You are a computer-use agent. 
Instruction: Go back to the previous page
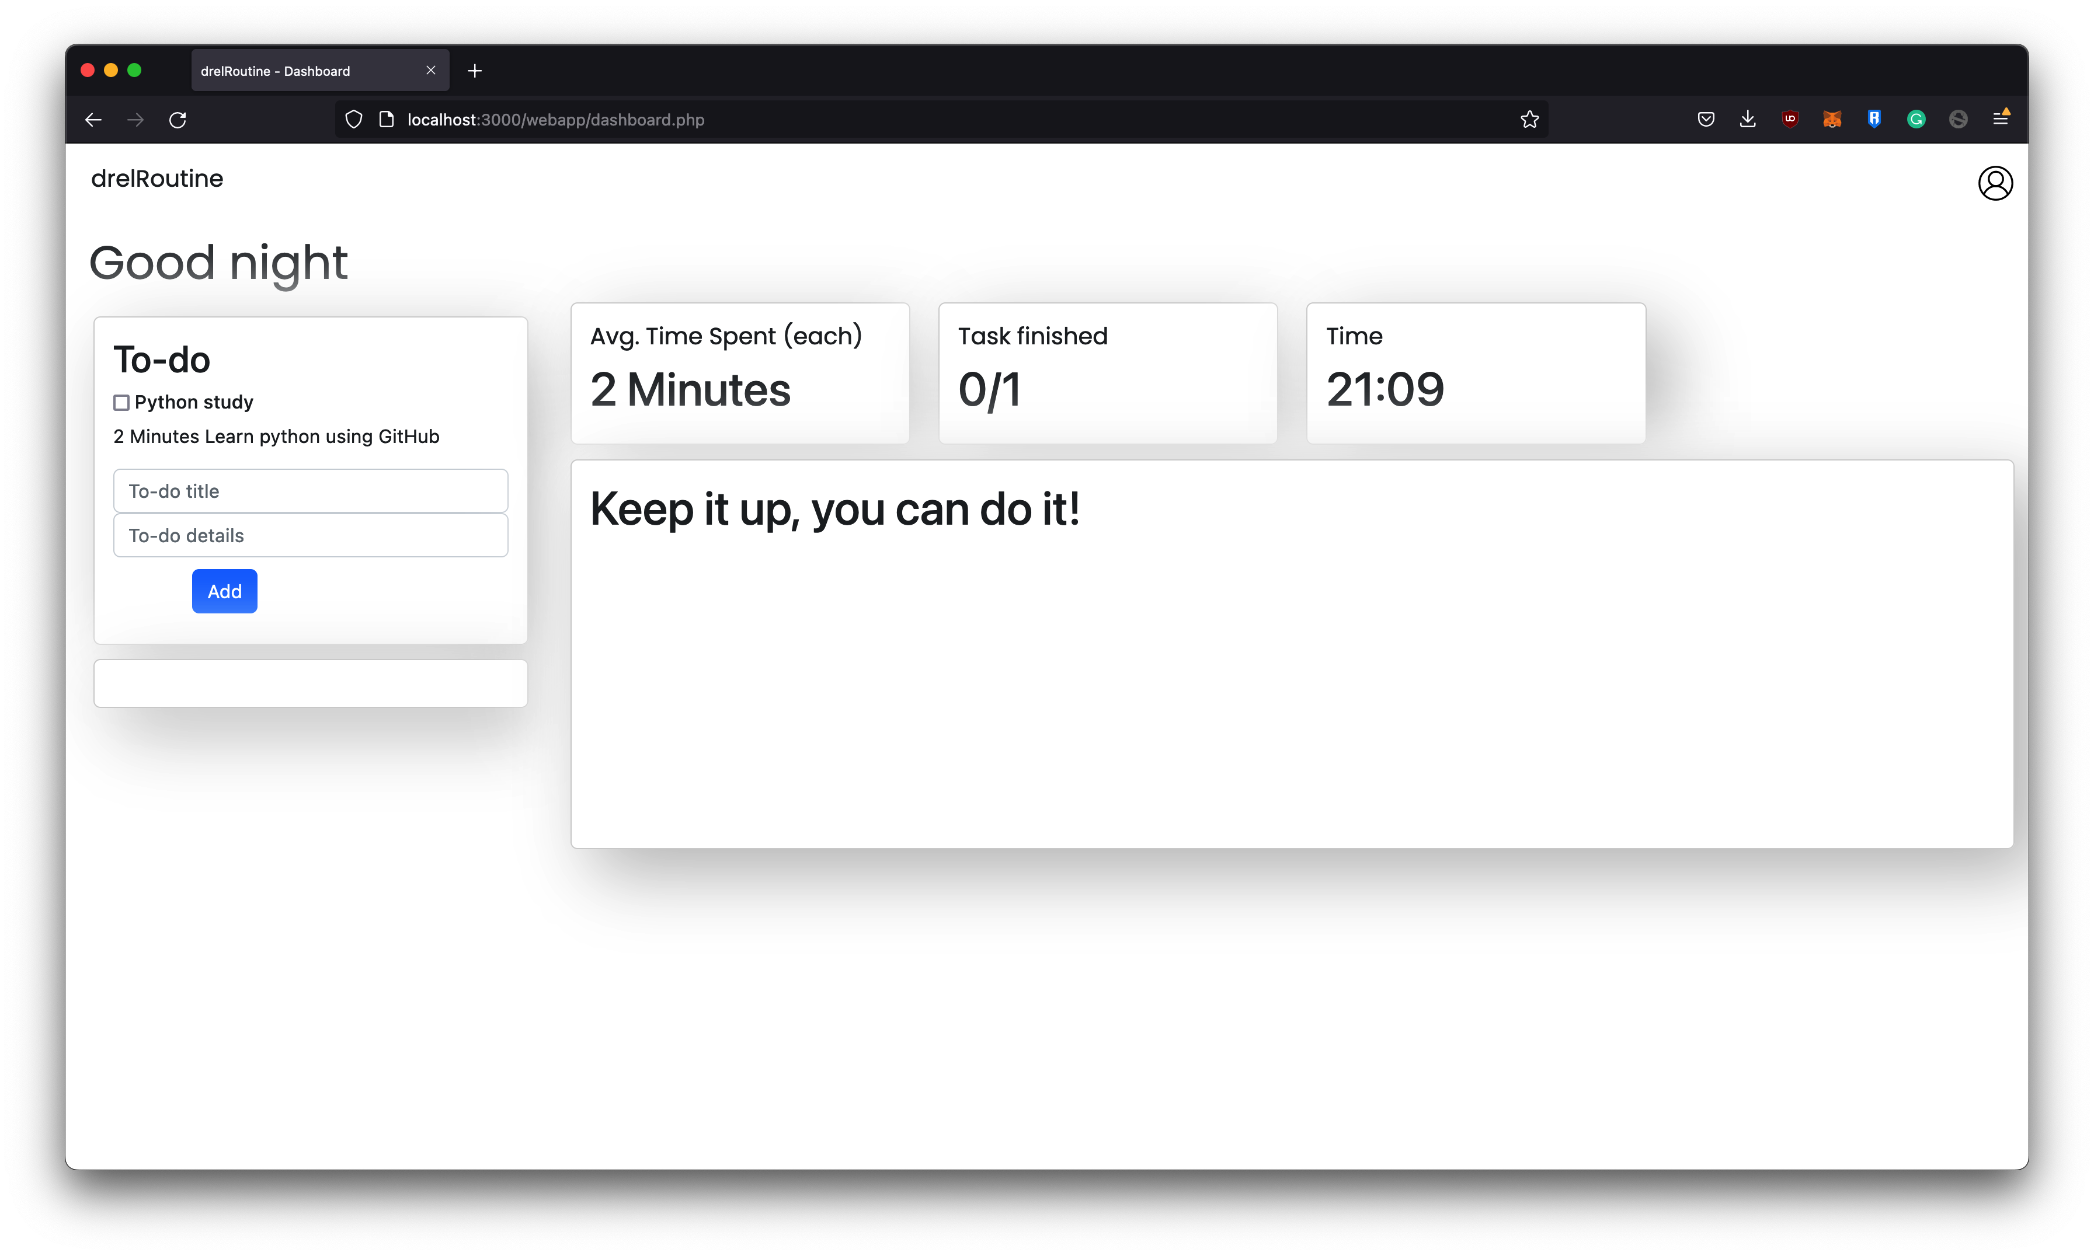93,119
